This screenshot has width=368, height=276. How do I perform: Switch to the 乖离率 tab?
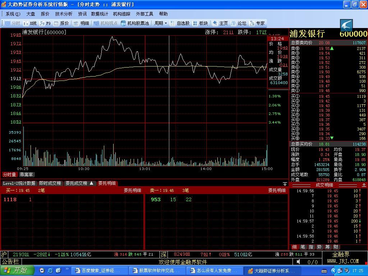coord(27,175)
